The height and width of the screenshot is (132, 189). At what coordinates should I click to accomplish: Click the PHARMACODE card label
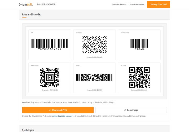pyautogui.click(x=125, y=33)
